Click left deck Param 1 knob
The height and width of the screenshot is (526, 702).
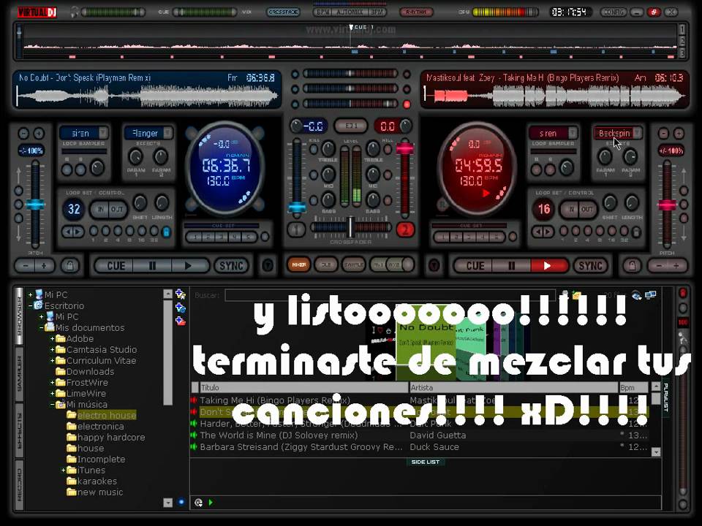tap(136, 157)
